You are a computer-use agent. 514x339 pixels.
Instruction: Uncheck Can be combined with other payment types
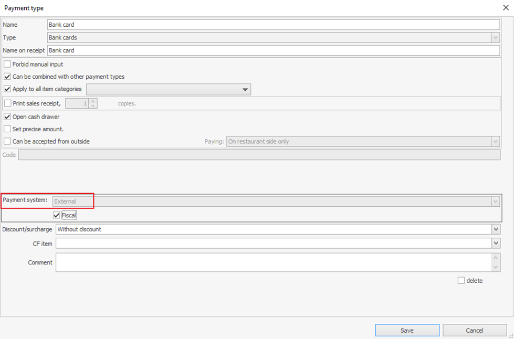pos(7,77)
